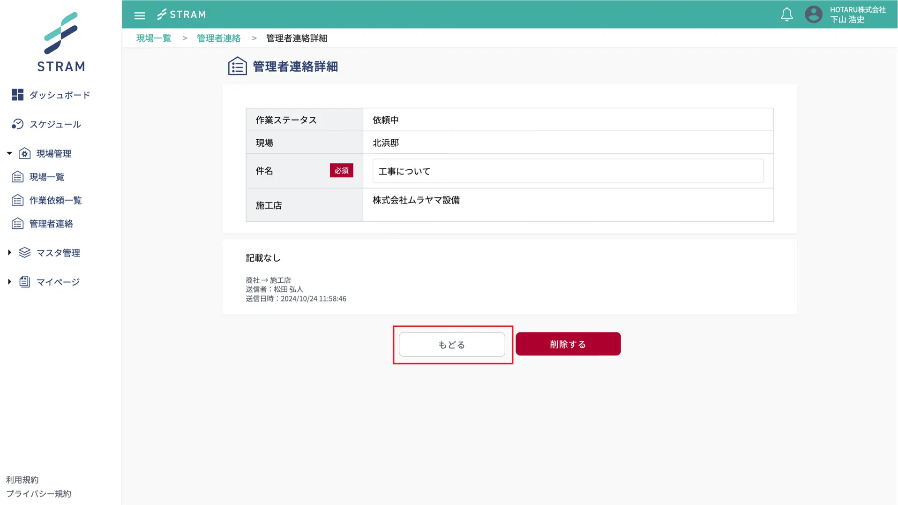Click the STRAM logo in the header

tap(181, 15)
